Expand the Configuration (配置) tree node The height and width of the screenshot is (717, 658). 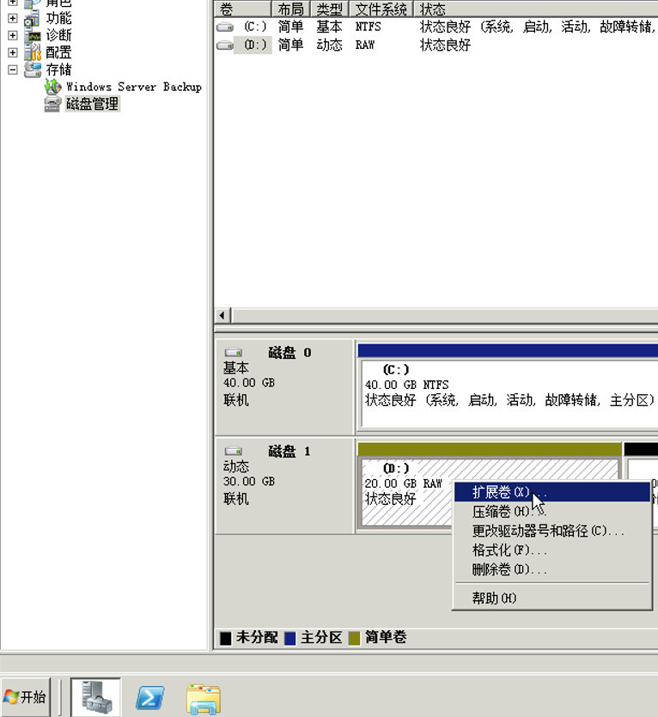[x=13, y=52]
